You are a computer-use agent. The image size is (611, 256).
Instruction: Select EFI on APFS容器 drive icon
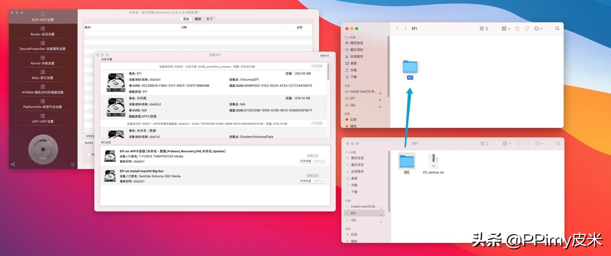pos(110,156)
